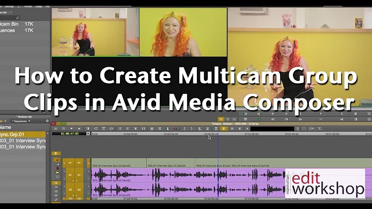Select the 'uences 17K' project item
Image resolution: width=372 pixels, height=209 pixels.
(17, 31)
